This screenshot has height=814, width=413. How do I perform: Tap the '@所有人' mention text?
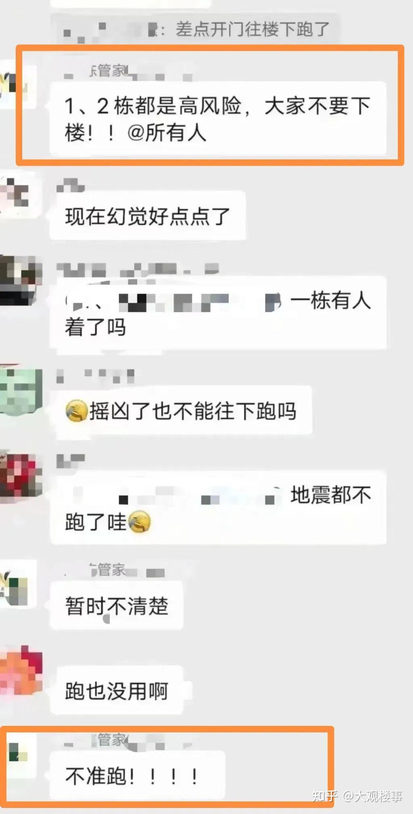tap(167, 133)
